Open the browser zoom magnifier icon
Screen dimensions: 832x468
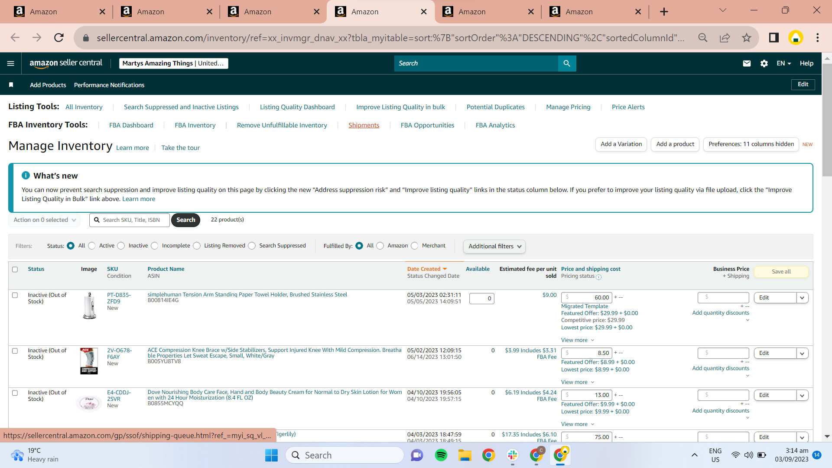coord(703,38)
